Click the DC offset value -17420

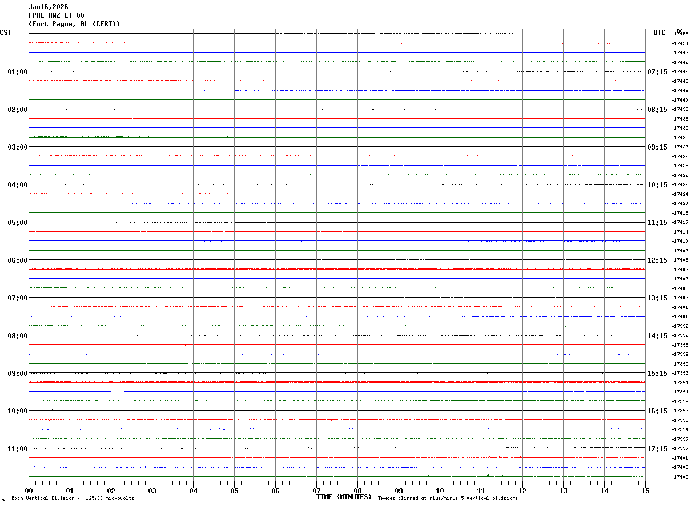click(680, 203)
